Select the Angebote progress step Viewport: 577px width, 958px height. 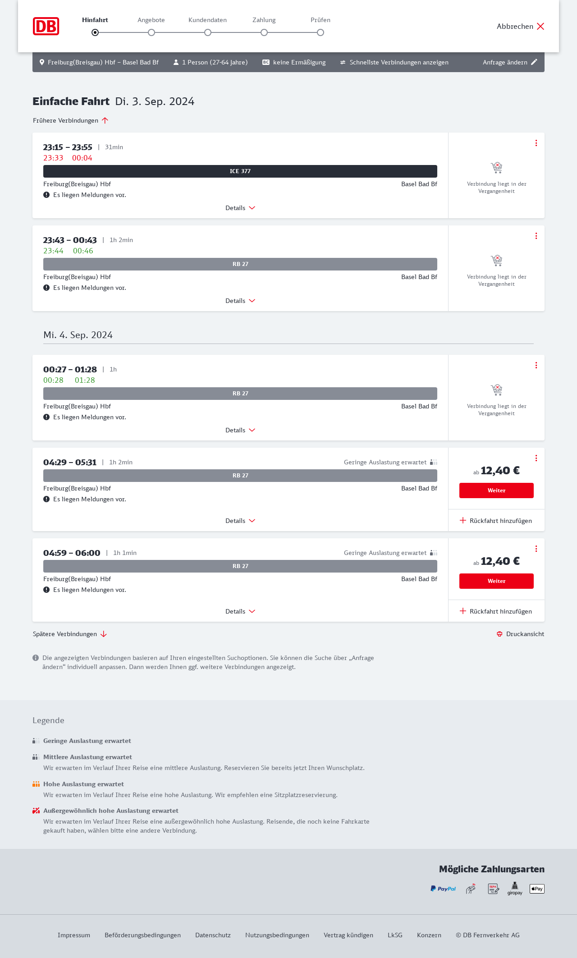[x=151, y=32]
